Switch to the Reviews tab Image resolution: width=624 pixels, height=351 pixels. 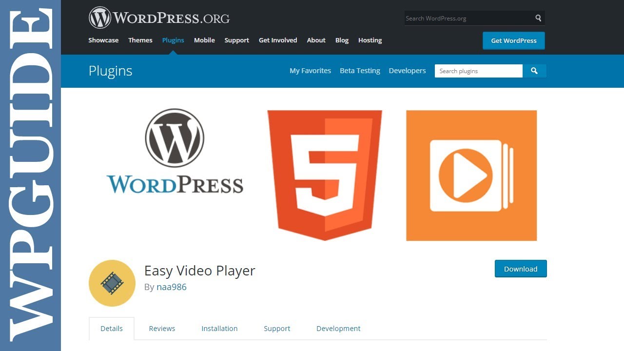tap(162, 328)
